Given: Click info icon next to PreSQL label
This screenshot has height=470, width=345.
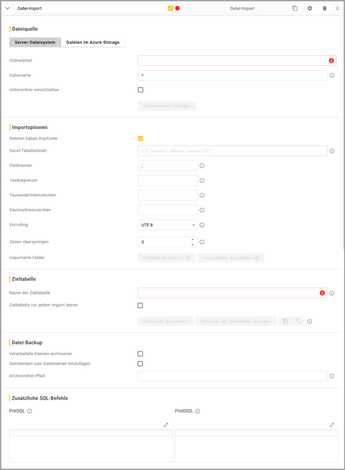Looking at the screenshot, I should [29, 411].
